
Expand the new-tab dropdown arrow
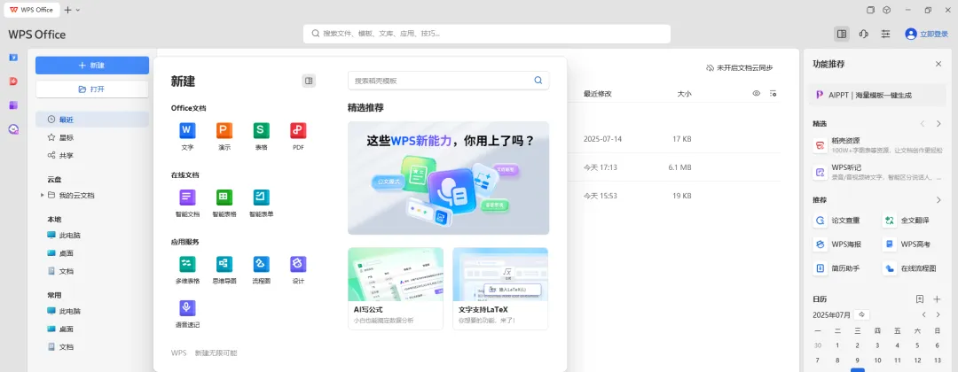[x=77, y=10]
